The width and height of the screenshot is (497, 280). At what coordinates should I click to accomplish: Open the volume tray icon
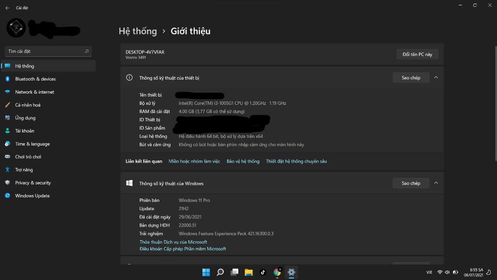coord(447,272)
